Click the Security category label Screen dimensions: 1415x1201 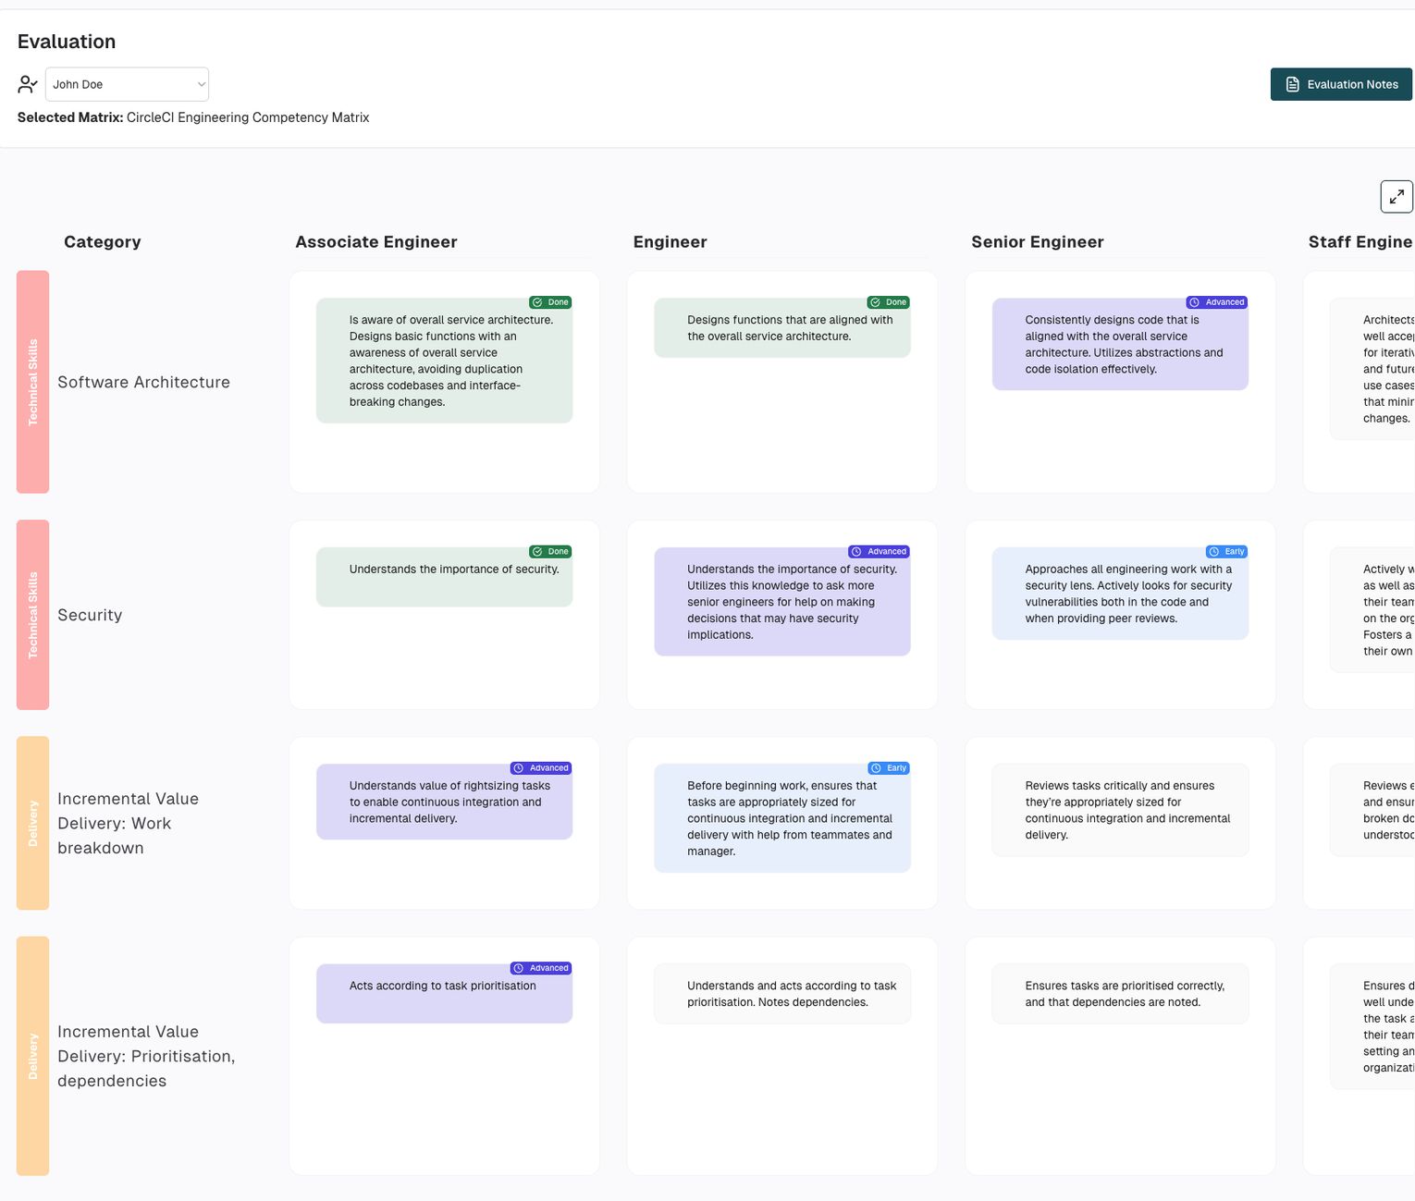90,616
